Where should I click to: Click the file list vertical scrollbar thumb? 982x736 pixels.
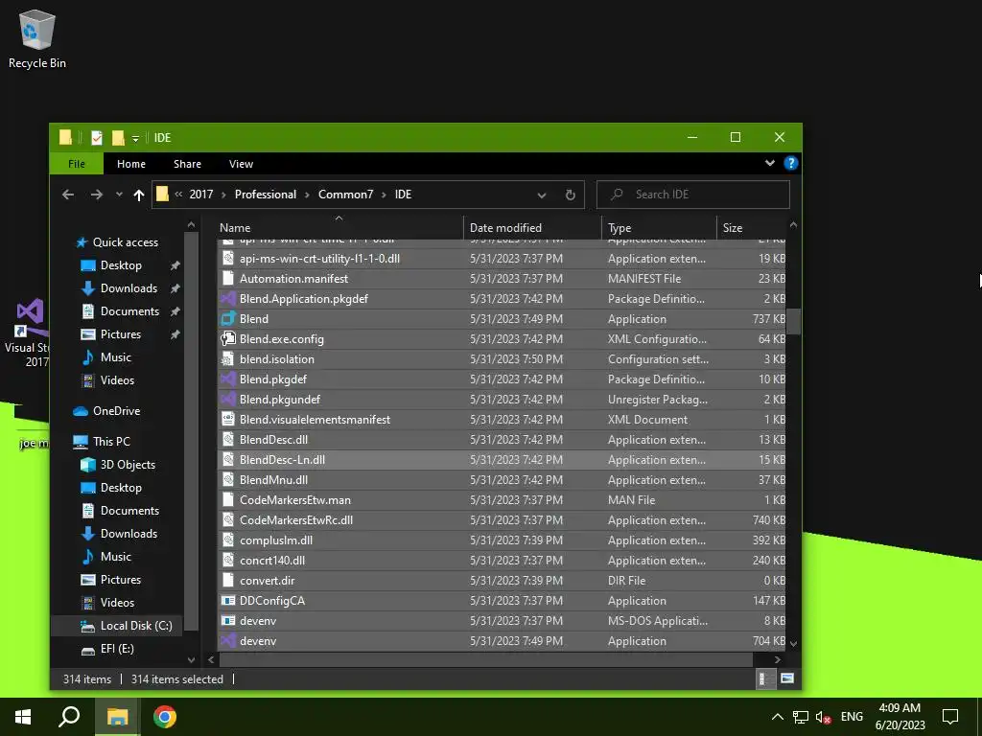point(793,322)
